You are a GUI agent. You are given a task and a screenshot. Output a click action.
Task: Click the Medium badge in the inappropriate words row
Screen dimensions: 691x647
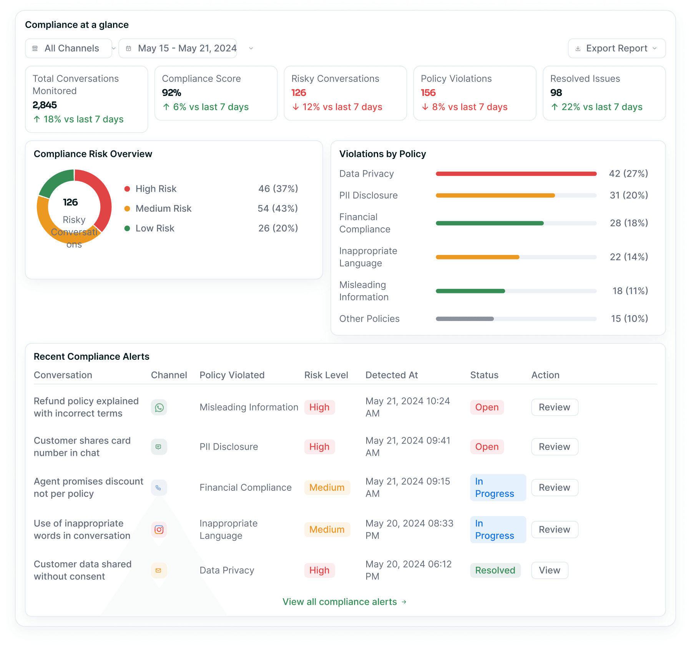(x=327, y=530)
